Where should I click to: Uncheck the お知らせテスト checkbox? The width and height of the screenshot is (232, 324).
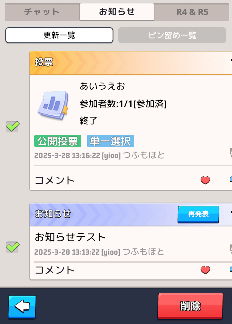(x=12, y=247)
